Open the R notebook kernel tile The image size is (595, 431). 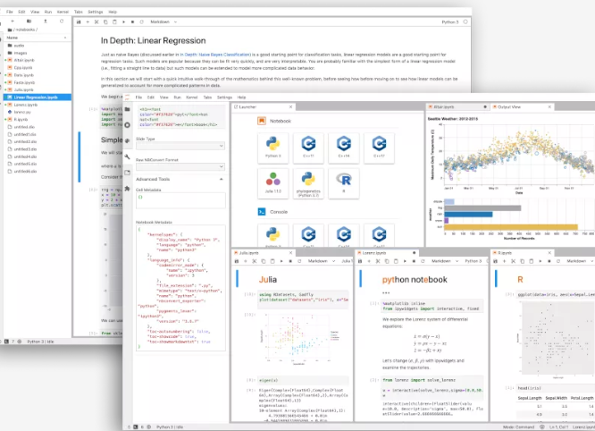(341, 185)
